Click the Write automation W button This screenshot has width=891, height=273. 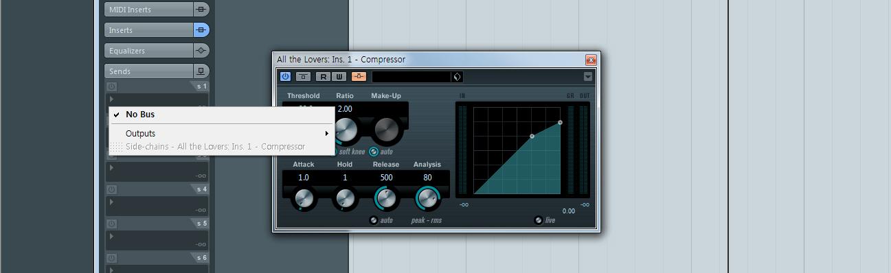[x=339, y=77]
